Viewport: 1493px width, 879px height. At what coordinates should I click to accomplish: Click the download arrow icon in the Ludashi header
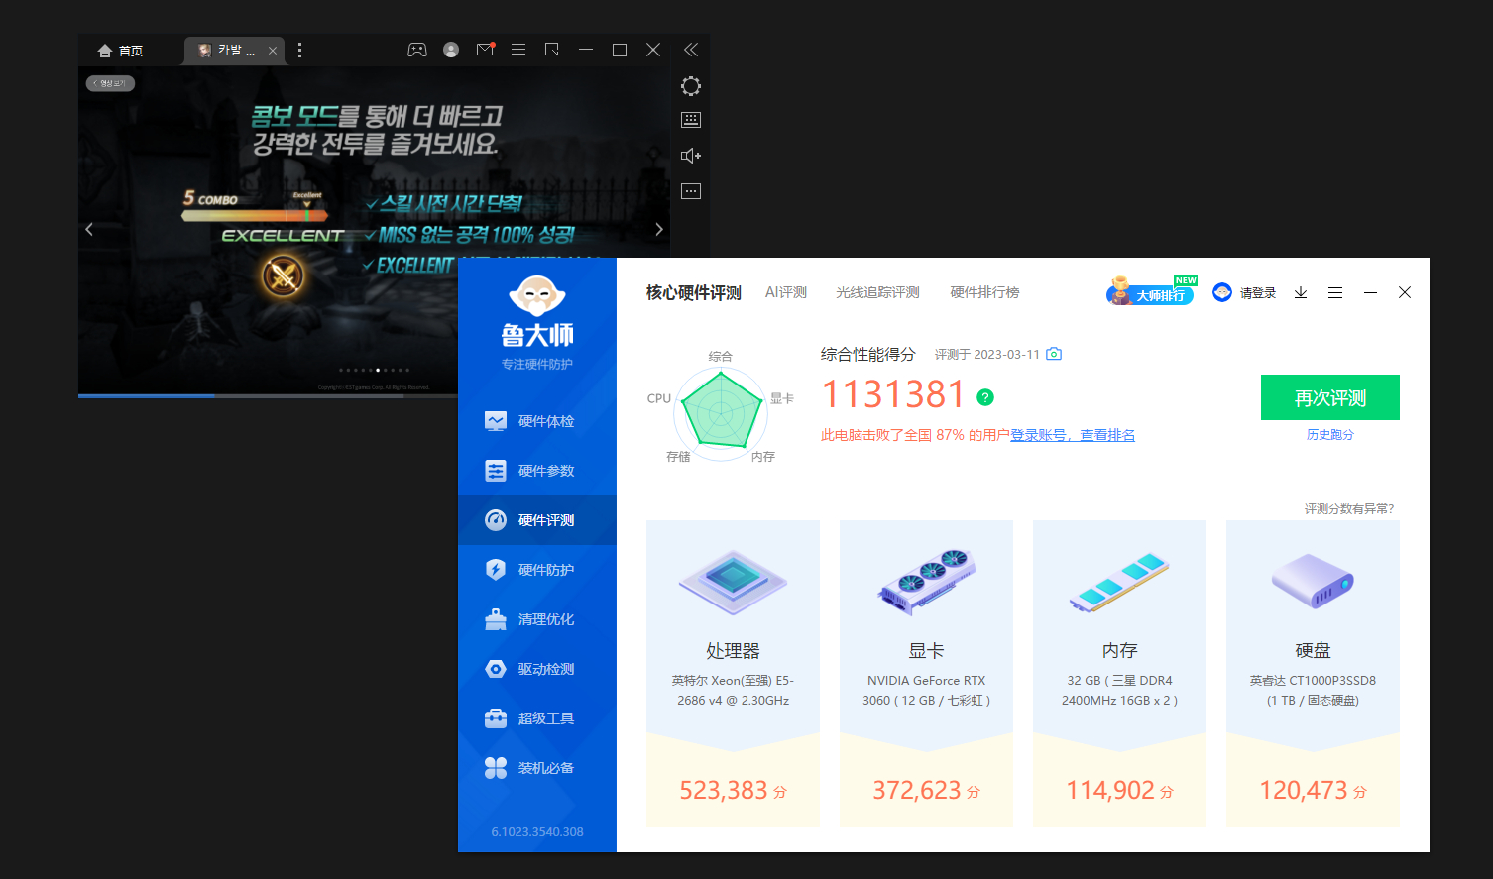tap(1301, 292)
